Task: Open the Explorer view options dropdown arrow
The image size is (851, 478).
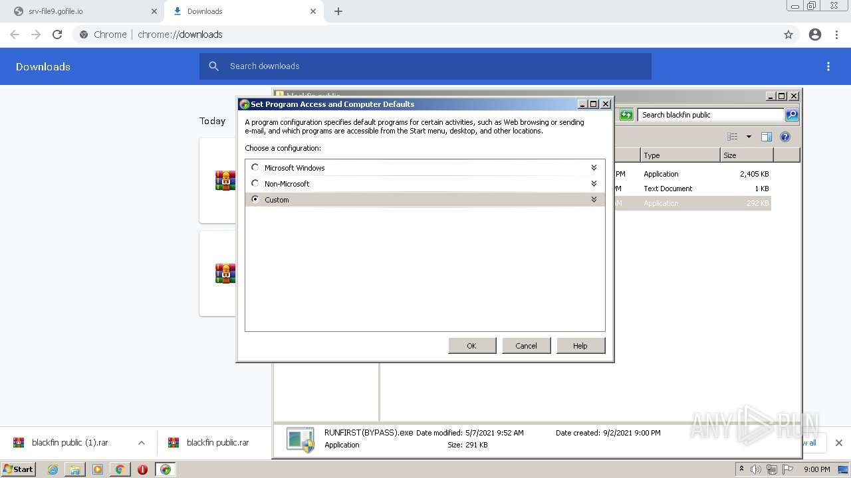Action: point(749,137)
